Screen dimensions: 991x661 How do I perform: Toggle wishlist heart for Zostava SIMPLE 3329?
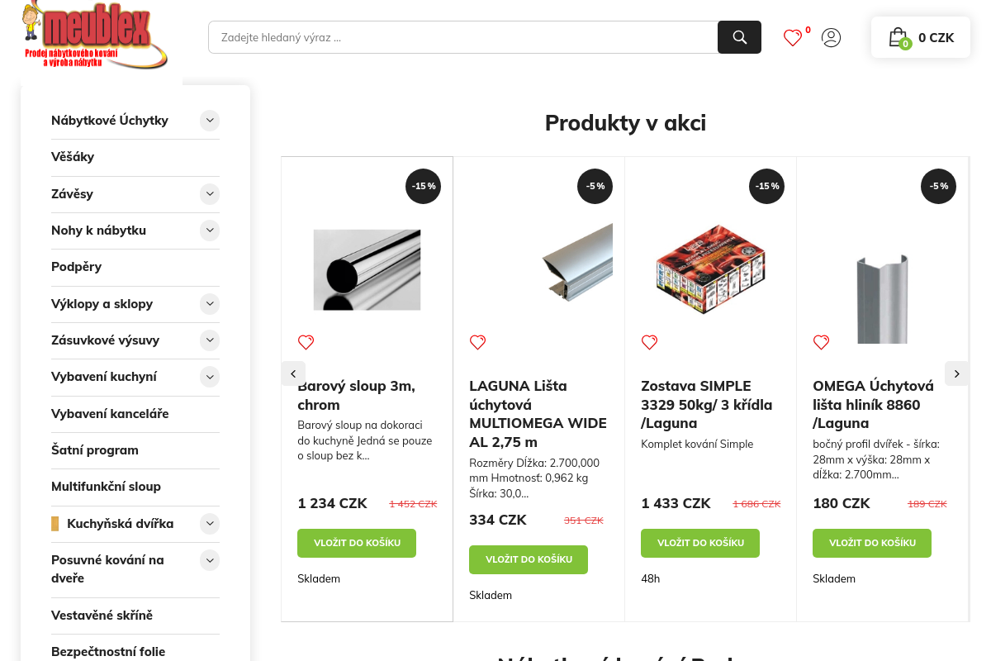coord(649,342)
